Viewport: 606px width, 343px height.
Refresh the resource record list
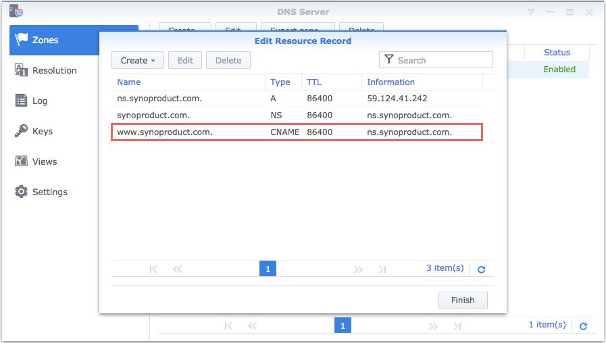(x=481, y=269)
